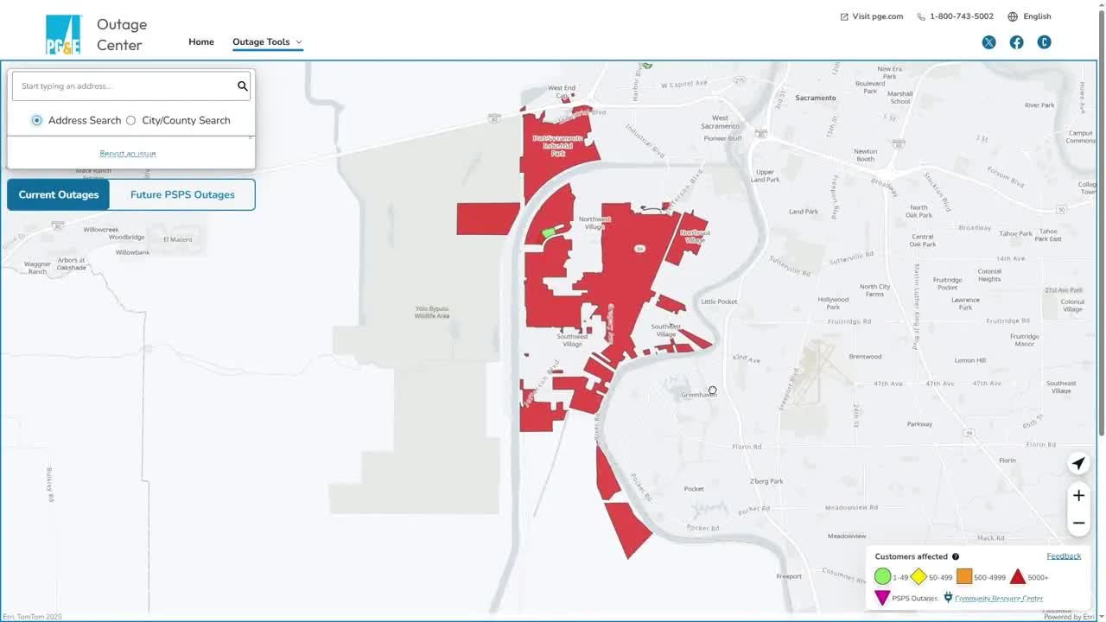This screenshot has height=622, width=1106.
Task: Click the Greenhaven label on the map
Action: (x=699, y=395)
